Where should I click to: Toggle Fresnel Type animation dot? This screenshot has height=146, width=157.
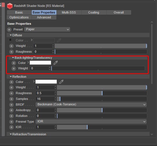[11, 122]
